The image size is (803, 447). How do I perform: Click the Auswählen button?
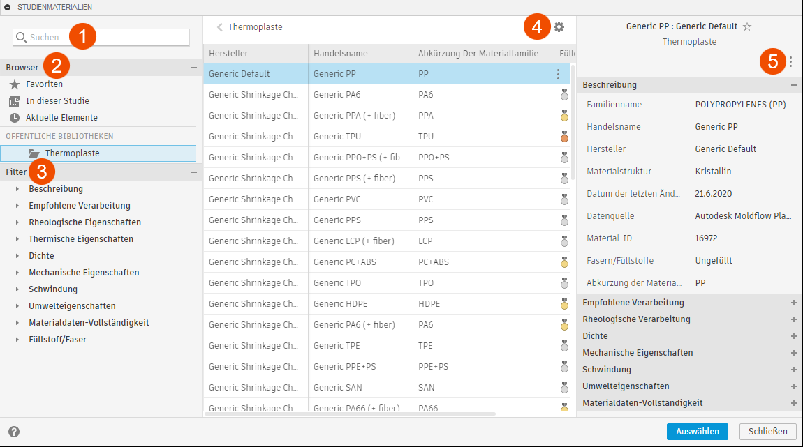tap(697, 432)
